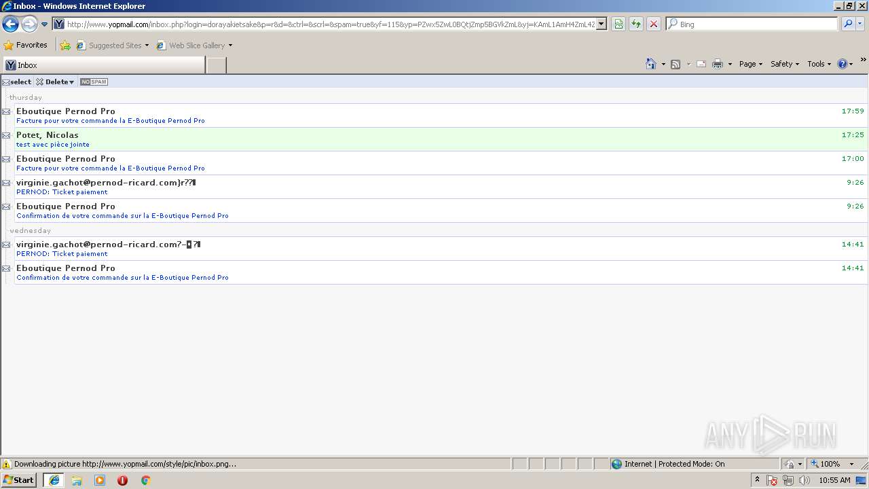Open 17:00 Eboutique Pernod Pro Facture email
The width and height of the screenshot is (869, 489).
pyautogui.click(x=440, y=163)
